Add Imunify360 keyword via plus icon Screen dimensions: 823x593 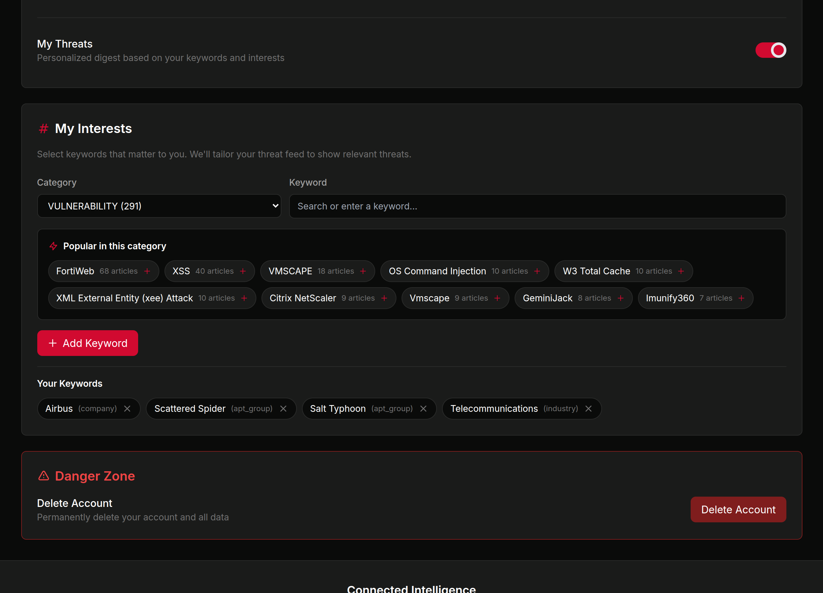click(742, 298)
